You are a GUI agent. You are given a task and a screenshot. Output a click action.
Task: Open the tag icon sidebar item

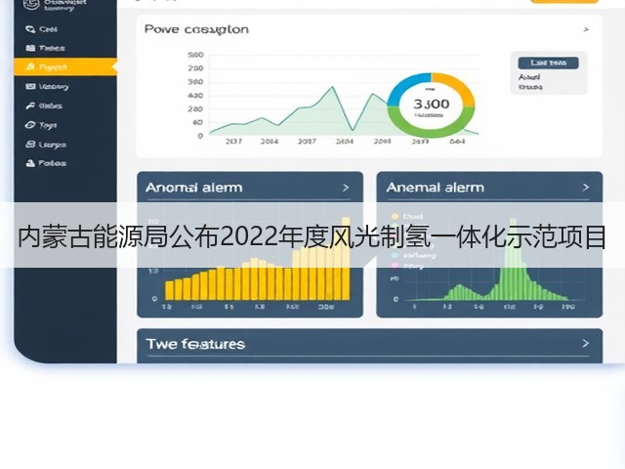point(41,125)
